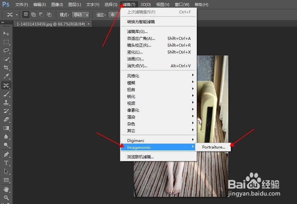Image resolution: width=297 pixels, height=204 pixels.
Task: Grab the Hand tool
Action: (6, 189)
